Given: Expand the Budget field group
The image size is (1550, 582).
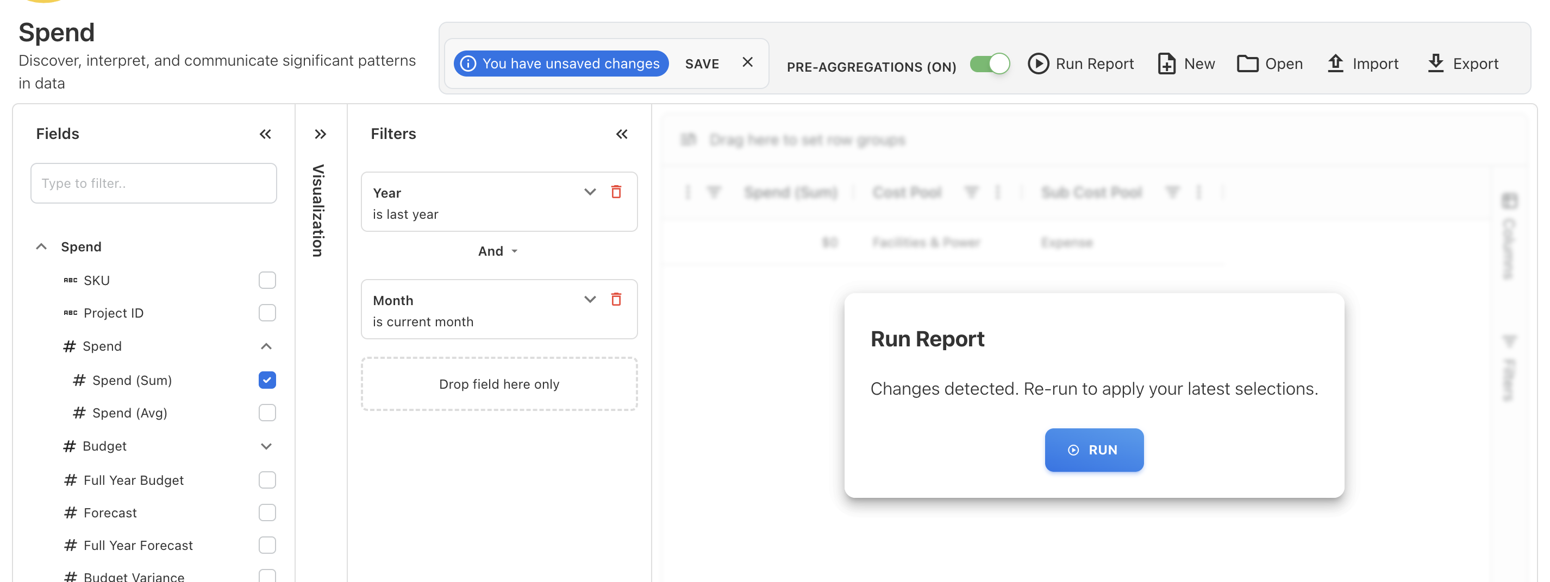Looking at the screenshot, I should pos(266,446).
